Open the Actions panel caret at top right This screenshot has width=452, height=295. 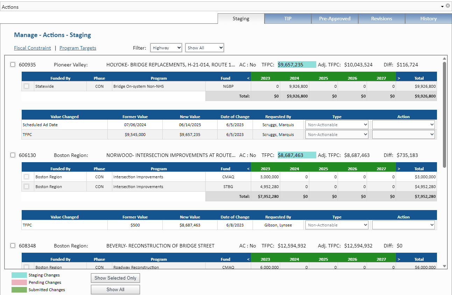(442, 6)
